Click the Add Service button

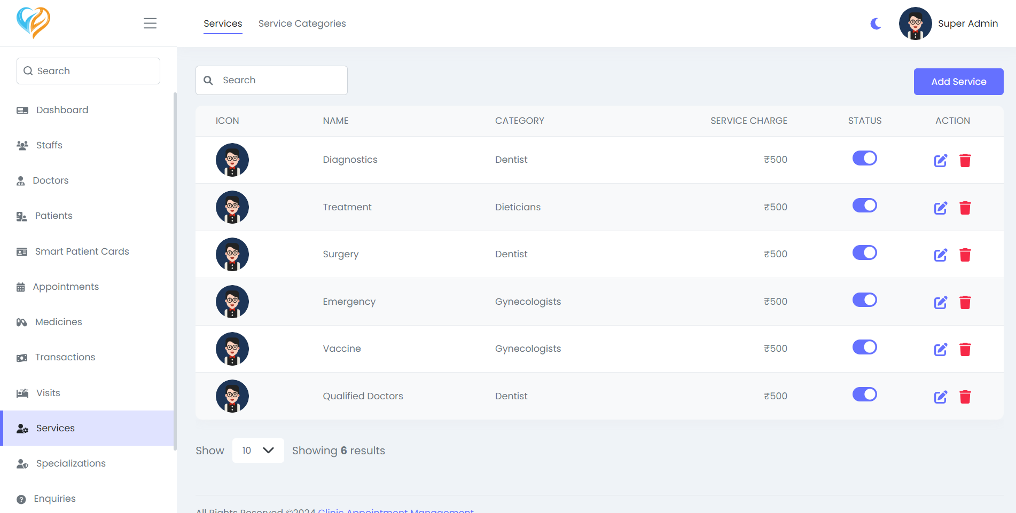pos(958,82)
